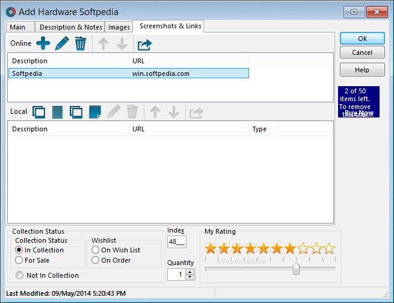Open Help button
The height and width of the screenshot is (303, 394).
click(362, 70)
